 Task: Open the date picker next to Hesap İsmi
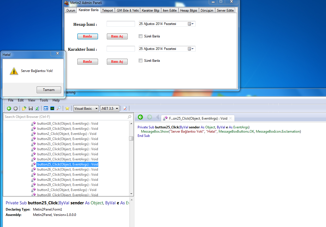point(191,24)
